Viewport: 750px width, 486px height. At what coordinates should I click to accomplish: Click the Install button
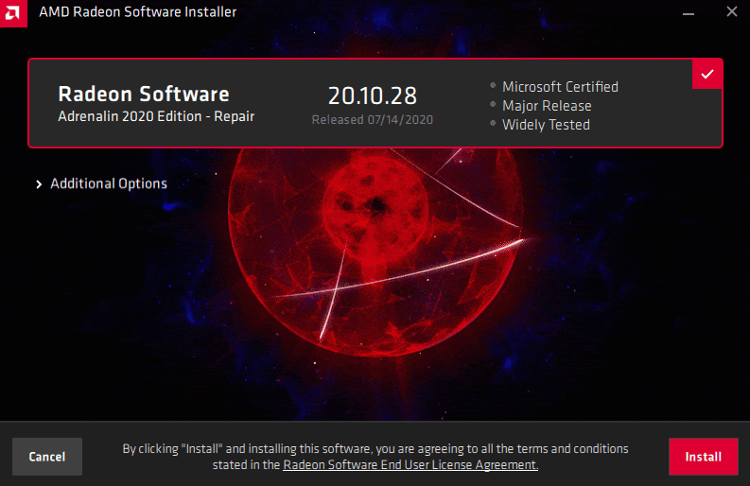pos(703,457)
